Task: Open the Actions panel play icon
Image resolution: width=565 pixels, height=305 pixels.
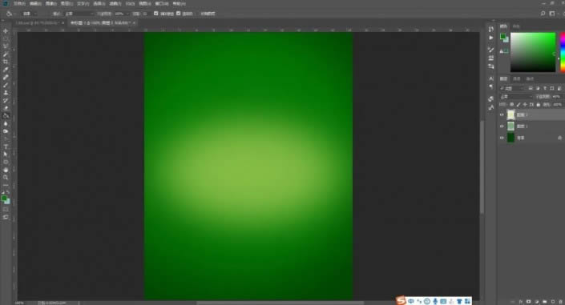Action: 490,38
